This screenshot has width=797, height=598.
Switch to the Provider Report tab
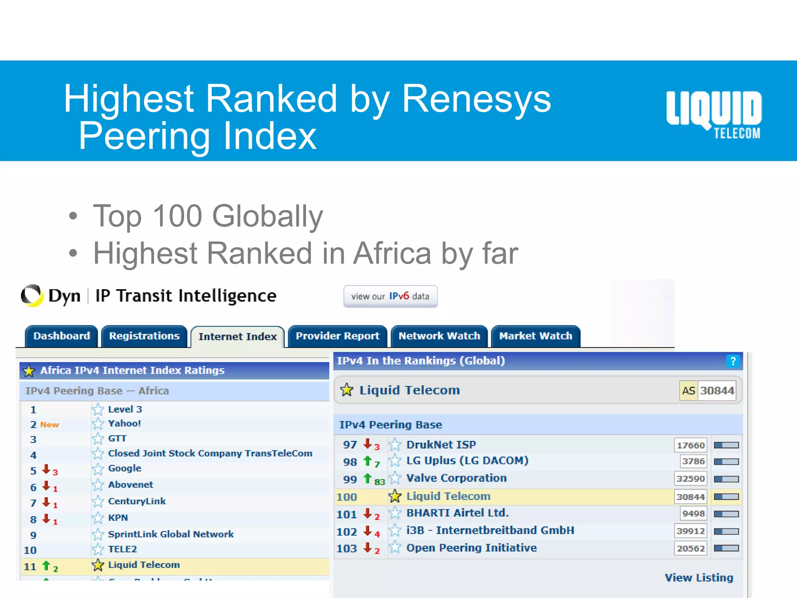pos(337,336)
